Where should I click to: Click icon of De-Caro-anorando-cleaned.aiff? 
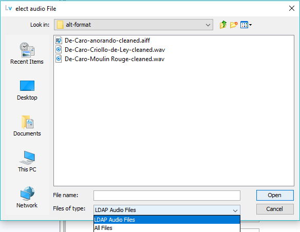coord(59,41)
